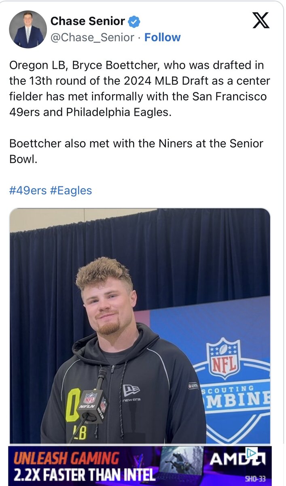This screenshot has height=486, width=286.
Task: Click the New Era logo on the hoodie
Action: coord(131,391)
